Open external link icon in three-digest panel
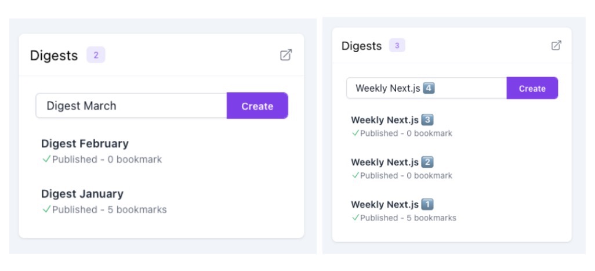Image resolution: width=595 pixels, height=271 pixels. [556, 45]
